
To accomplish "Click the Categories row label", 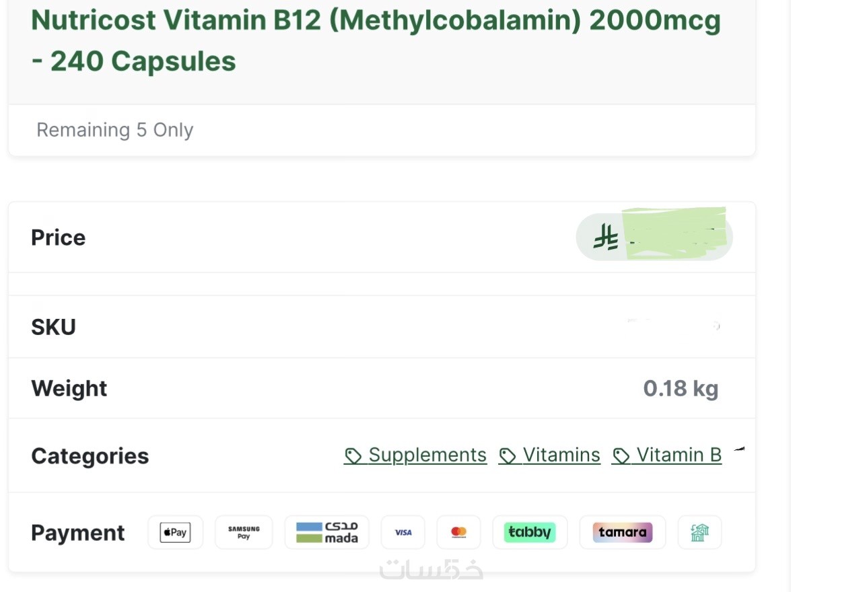I will point(90,456).
